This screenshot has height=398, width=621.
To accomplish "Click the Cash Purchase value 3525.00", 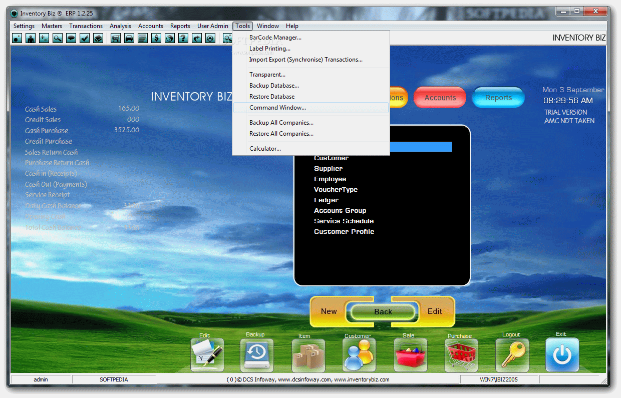I will click(126, 130).
